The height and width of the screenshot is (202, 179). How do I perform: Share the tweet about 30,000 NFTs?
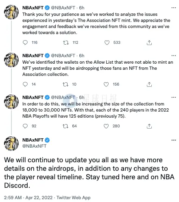149,126
